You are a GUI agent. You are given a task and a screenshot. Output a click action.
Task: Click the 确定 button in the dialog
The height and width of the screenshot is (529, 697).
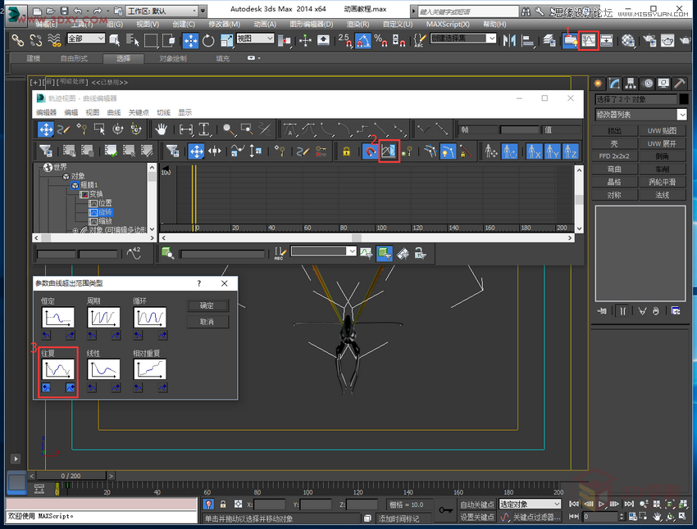point(207,305)
